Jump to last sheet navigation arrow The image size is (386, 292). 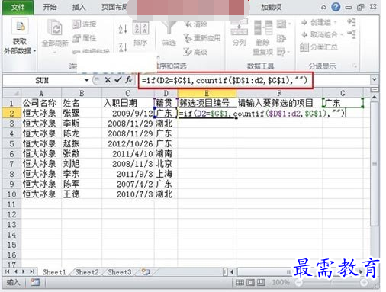pos(32,271)
